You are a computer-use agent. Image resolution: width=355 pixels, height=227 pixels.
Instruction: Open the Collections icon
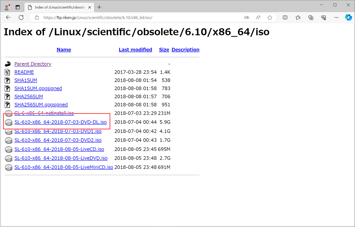(x=311, y=17)
